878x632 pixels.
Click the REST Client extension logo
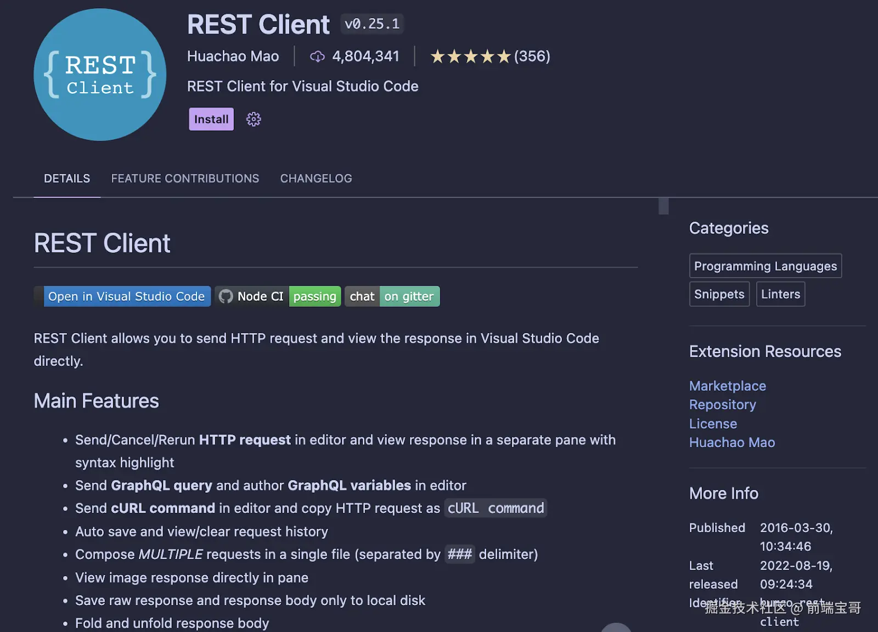(100, 75)
